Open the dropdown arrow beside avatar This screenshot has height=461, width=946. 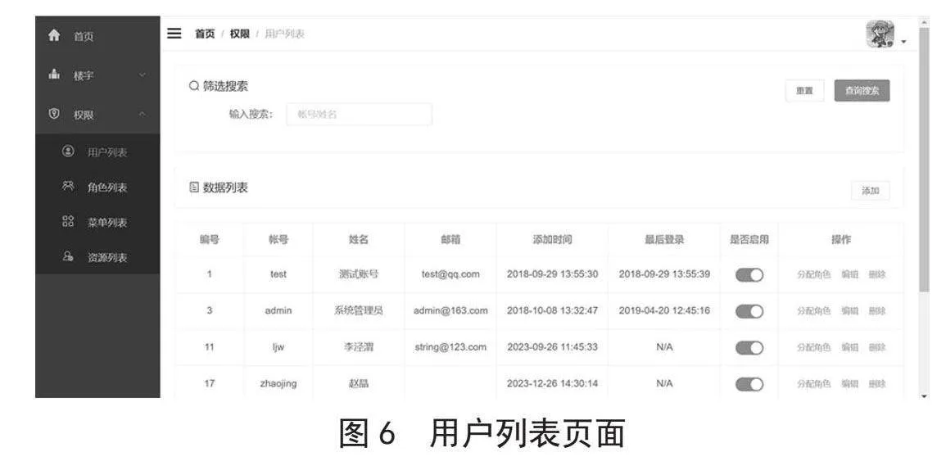coord(903,42)
